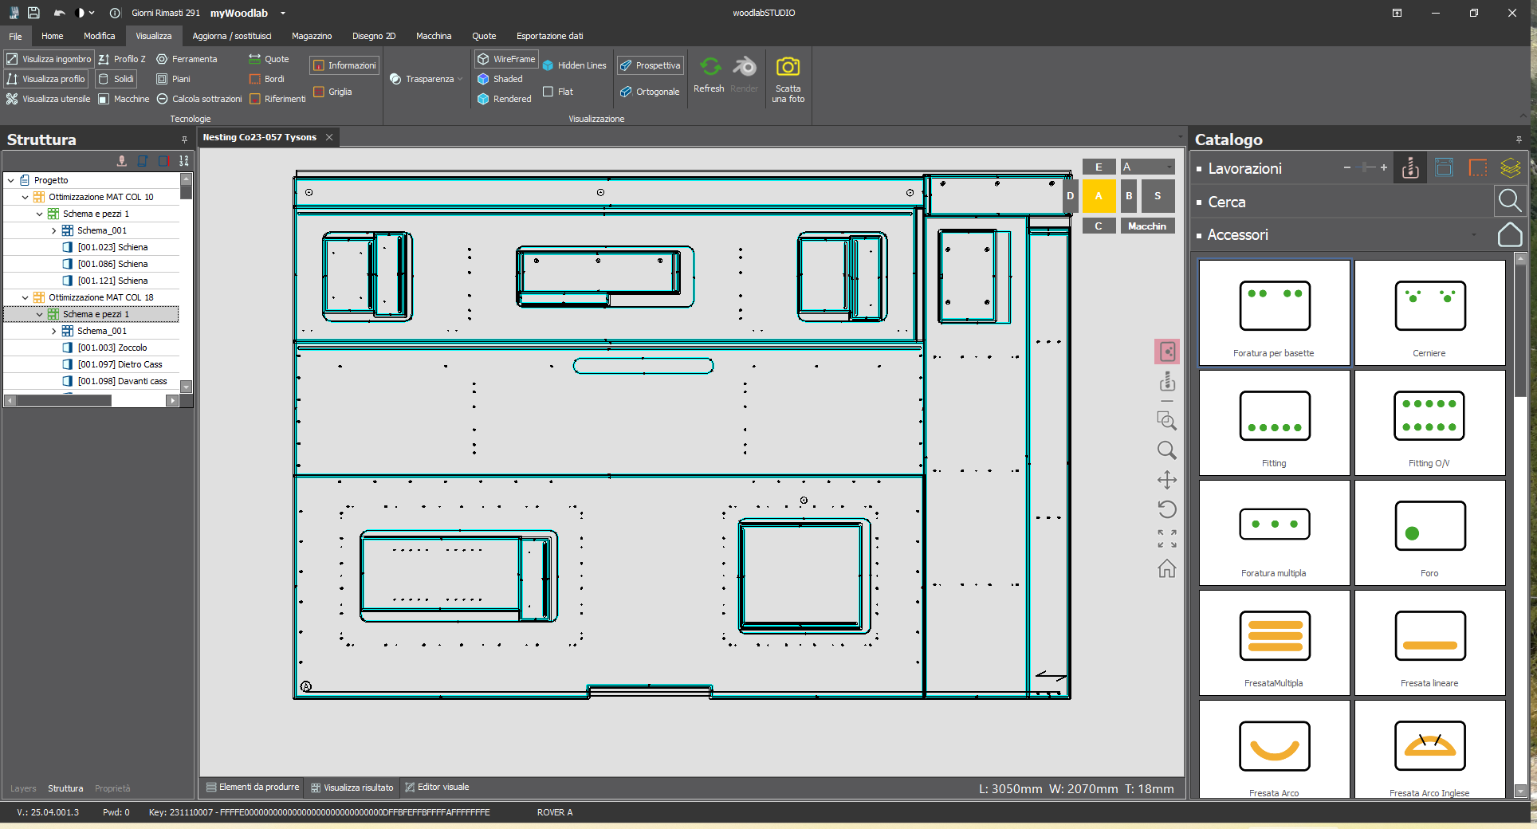
Task: Select the Rotate view icon
Action: pyautogui.click(x=1167, y=509)
